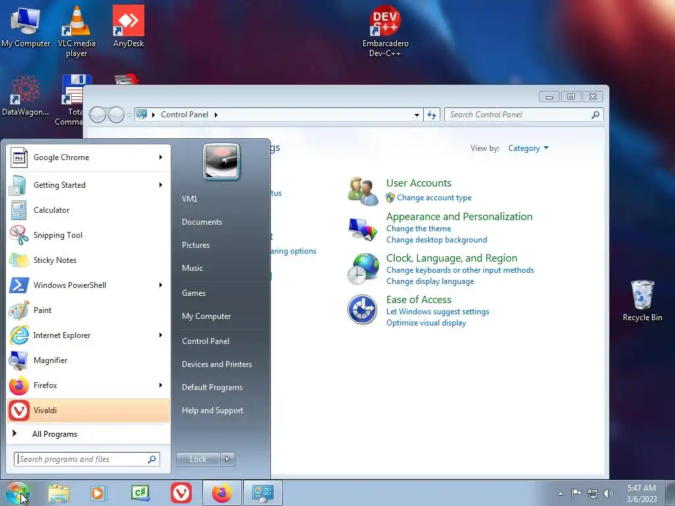Open media player icon in taskbar

pos(99,493)
